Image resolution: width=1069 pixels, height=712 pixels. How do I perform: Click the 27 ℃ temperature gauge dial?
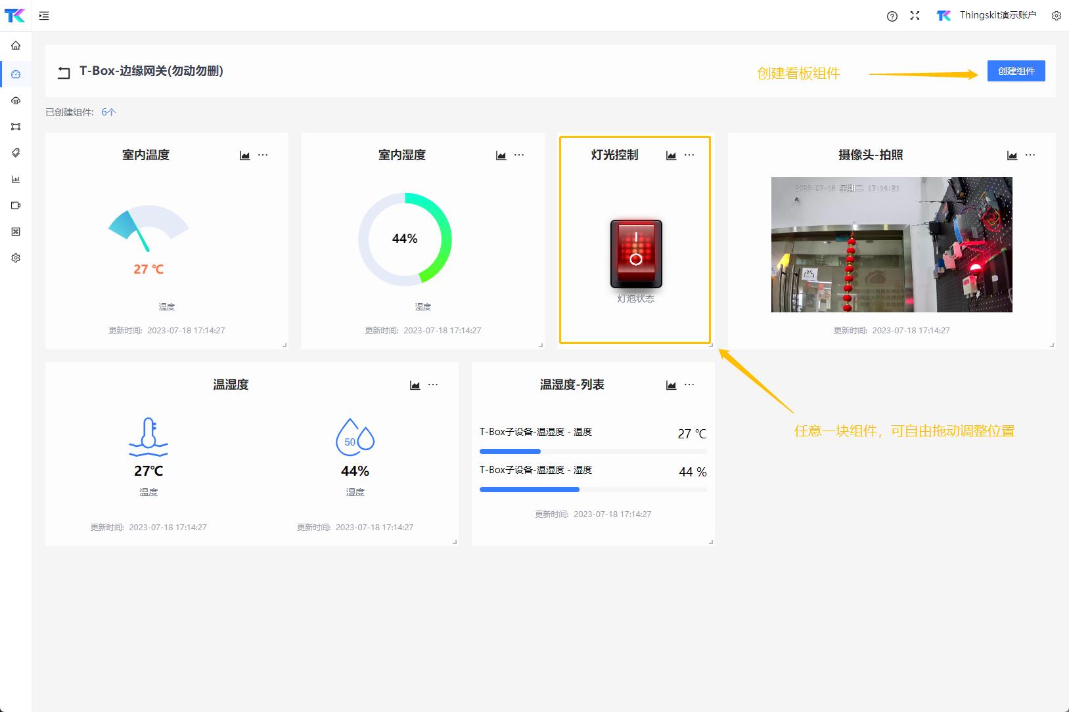[x=148, y=228]
